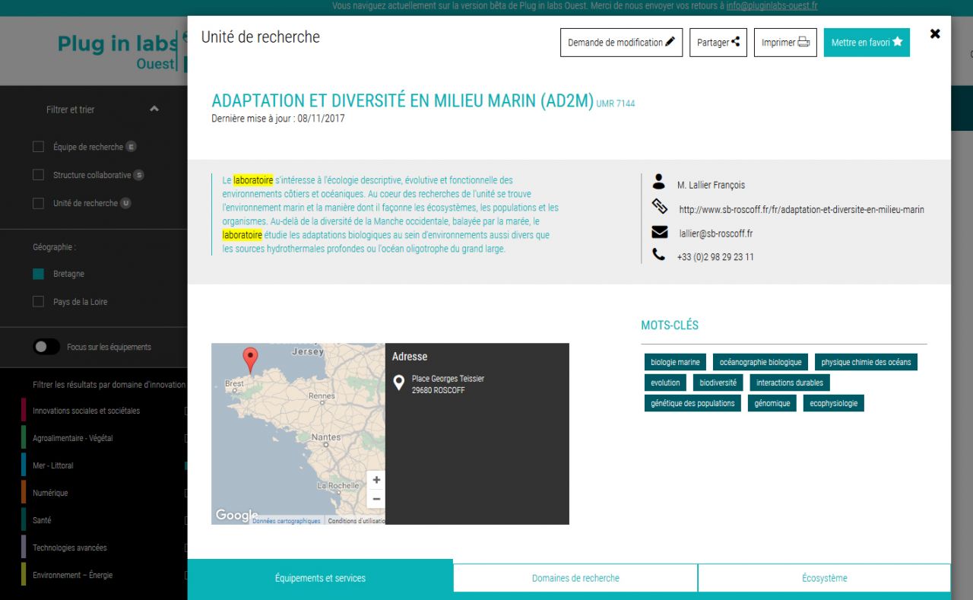This screenshot has height=600, width=973.
Task: Switch to Domaines de recherche tab
Action: click(x=575, y=578)
